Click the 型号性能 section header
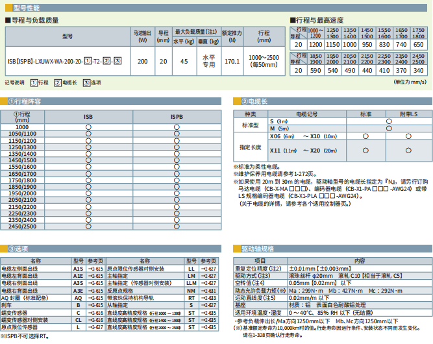Viewport: 433px width, 344px height. tap(216, 8)
